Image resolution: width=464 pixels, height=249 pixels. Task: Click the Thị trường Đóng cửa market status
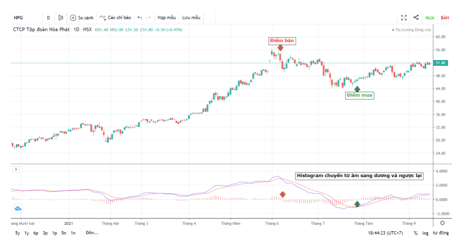tap(411, 30)
